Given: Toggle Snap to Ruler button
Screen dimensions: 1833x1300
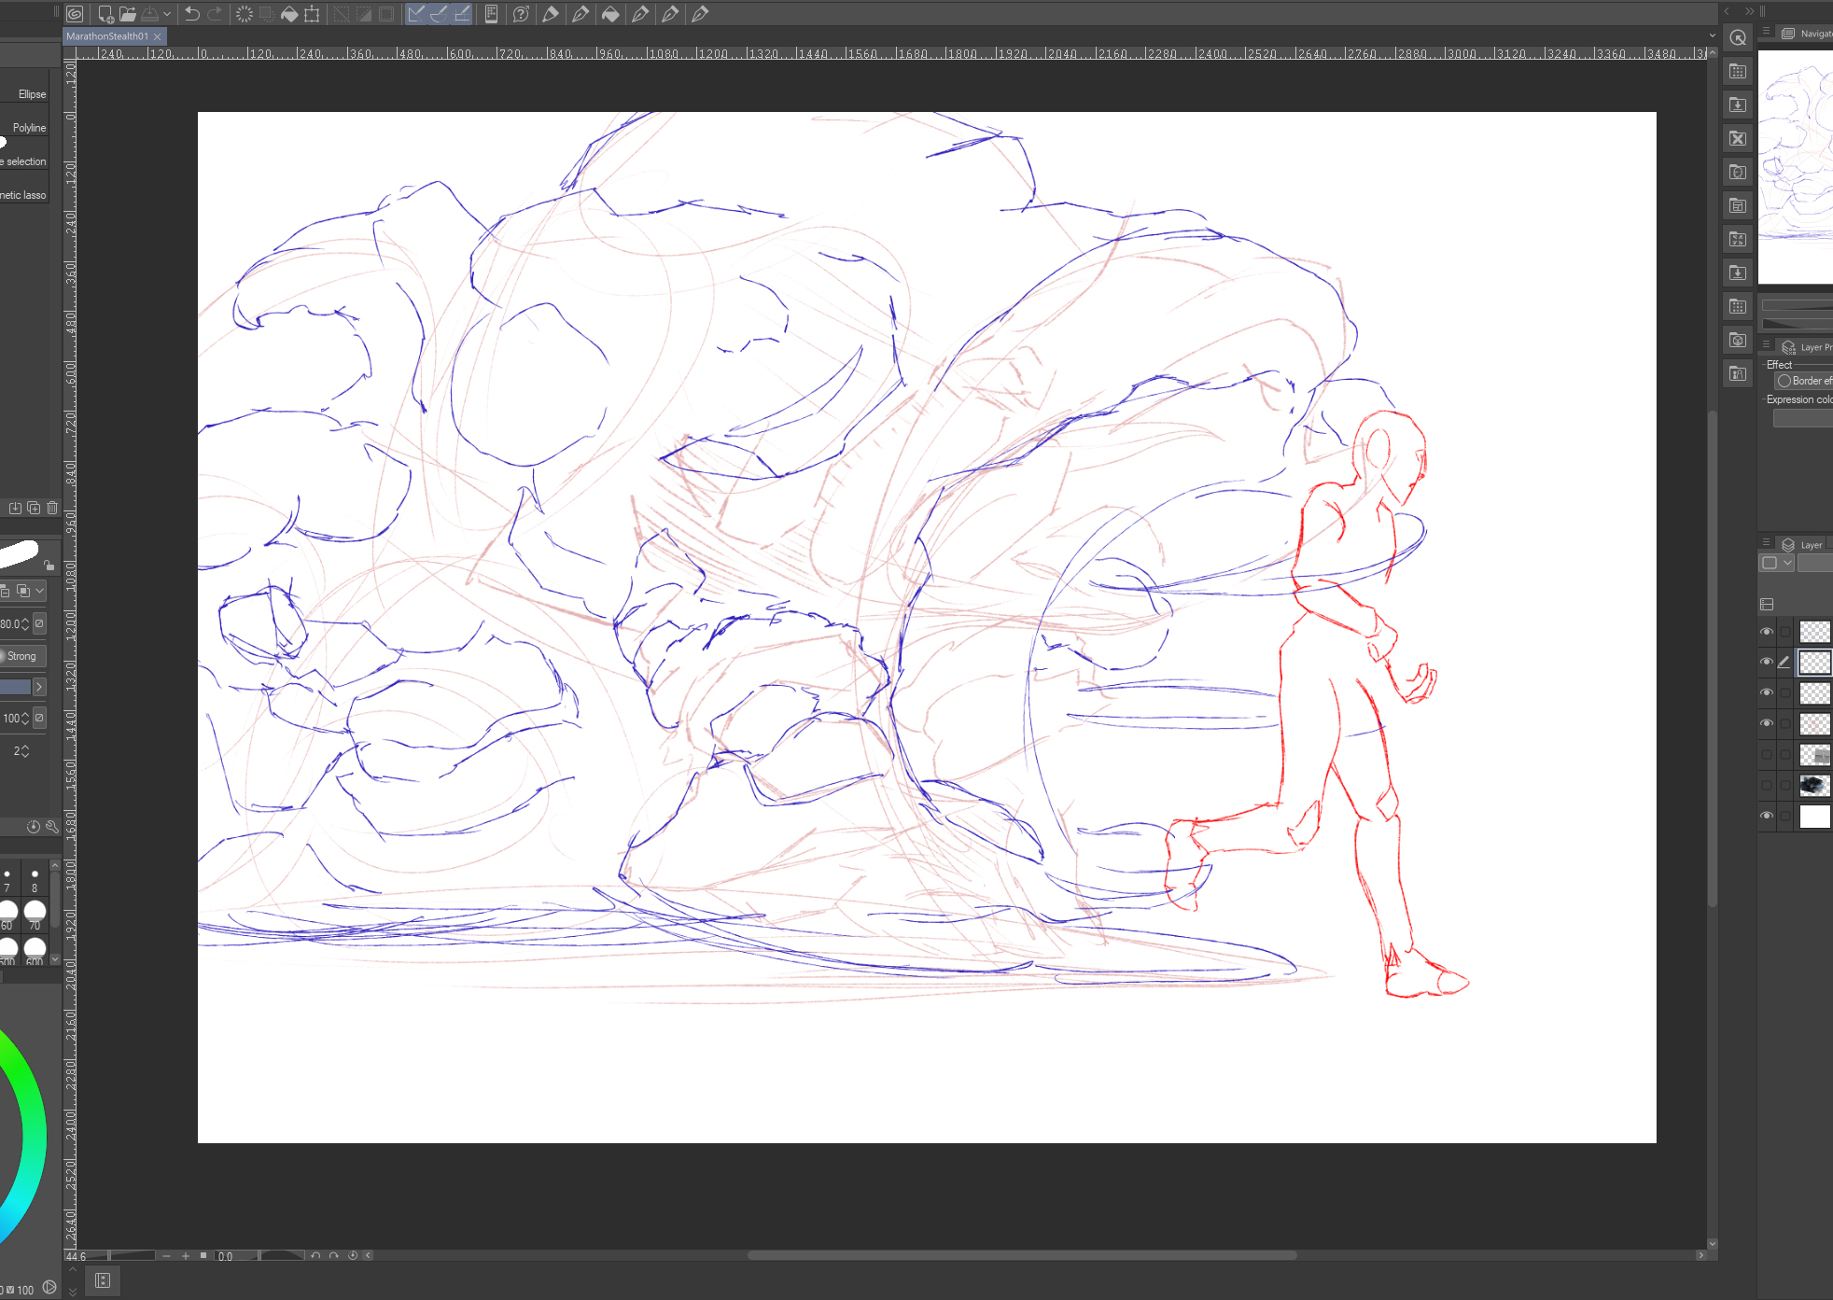Looking at the screenshot, I should tap(416, 14).
